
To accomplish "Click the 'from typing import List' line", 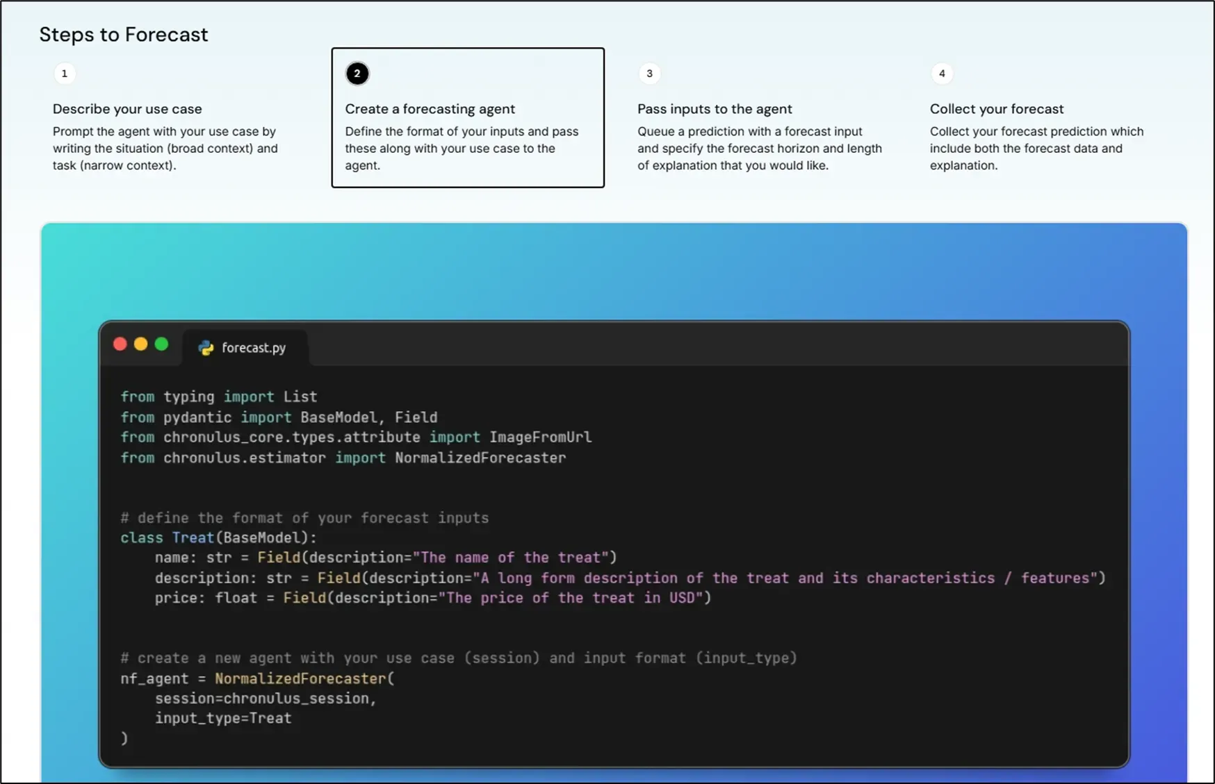I will click(x=218, y=397).
